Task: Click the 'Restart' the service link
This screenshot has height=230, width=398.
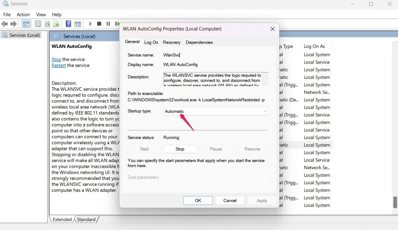Action: click(59, 65)
